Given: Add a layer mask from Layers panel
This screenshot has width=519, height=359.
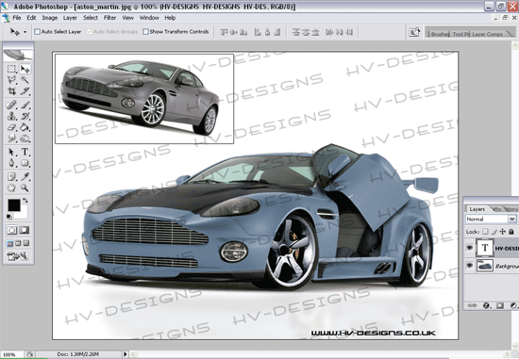Looking at the screenshot, I should coord(500,306).
